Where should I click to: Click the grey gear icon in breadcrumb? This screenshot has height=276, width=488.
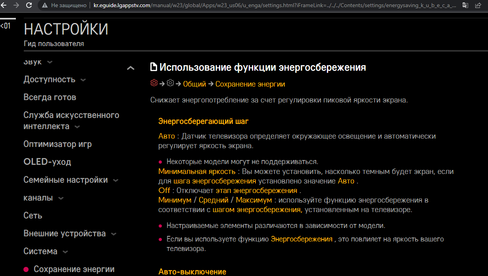tap(170, 83)
